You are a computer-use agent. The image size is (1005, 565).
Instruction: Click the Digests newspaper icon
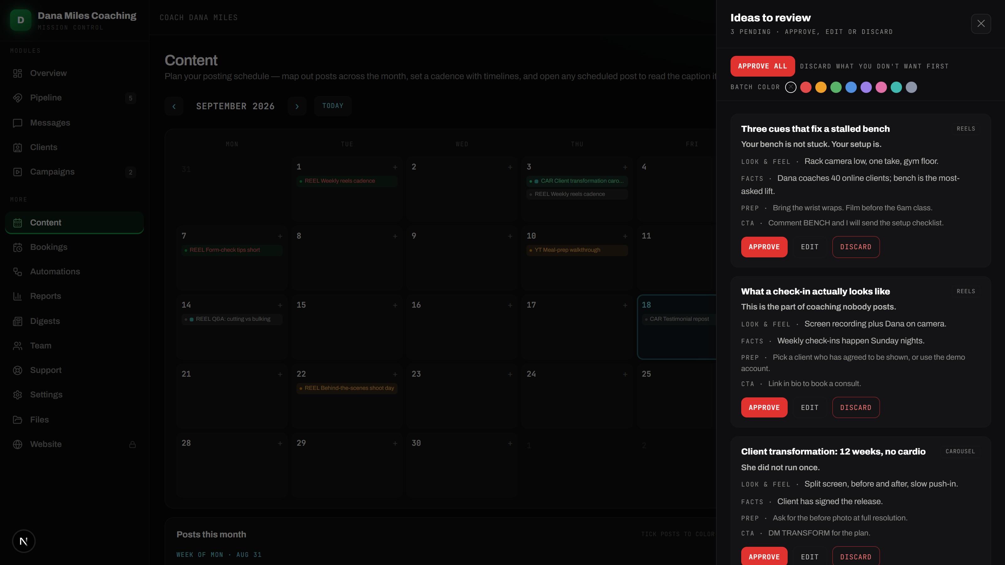coord(18,321)
